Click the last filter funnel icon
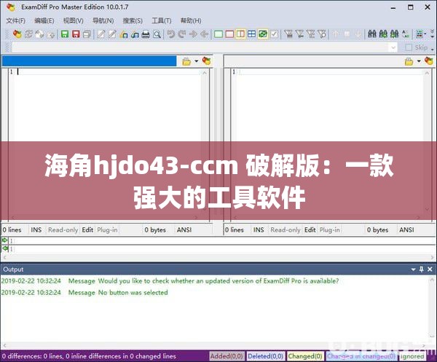The width and height of the screenshot is (437, 362). click(x=322, y=34)
